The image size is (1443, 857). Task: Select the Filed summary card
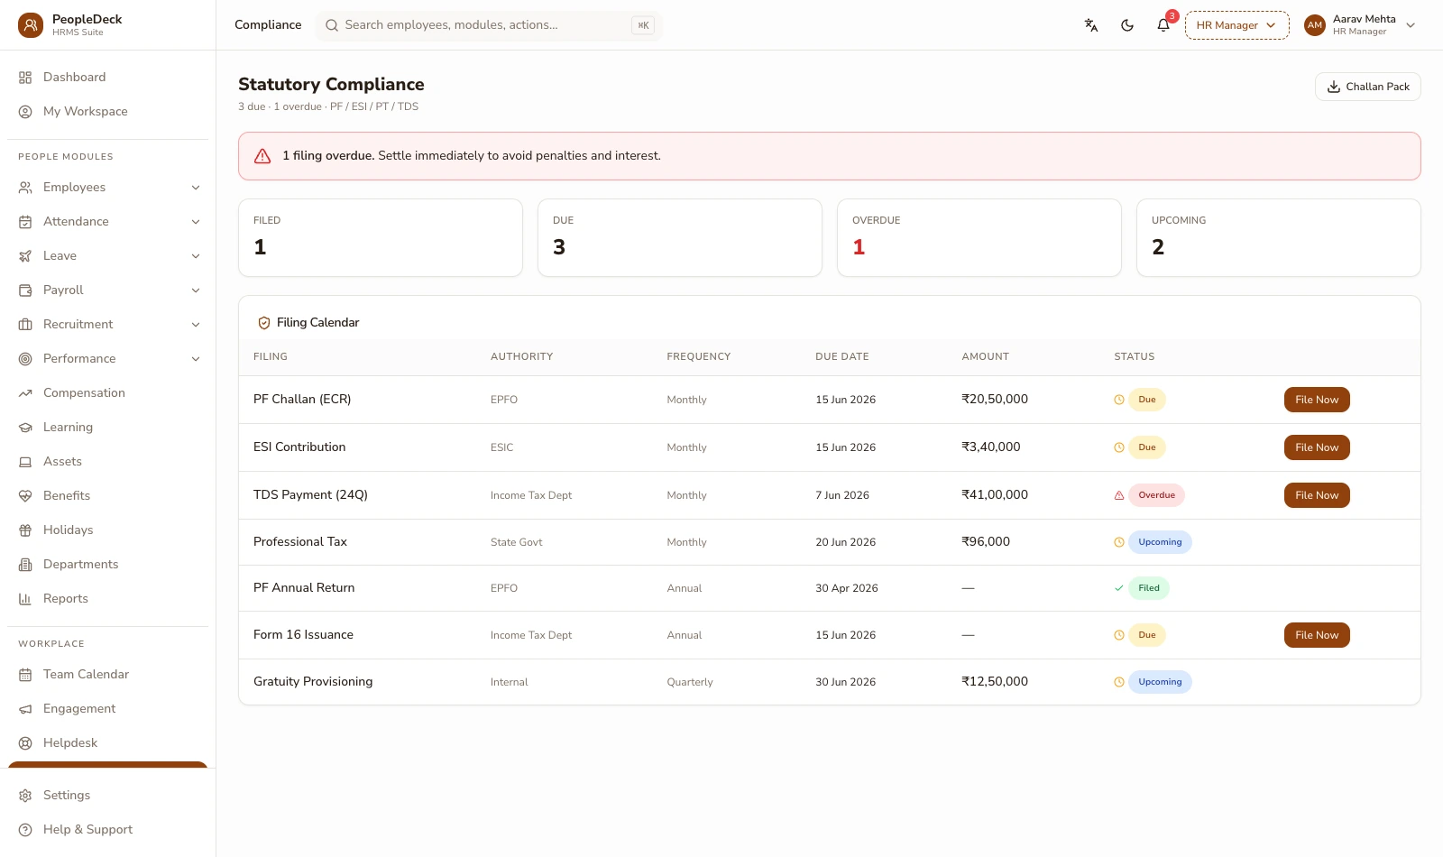click(x=381, y=238)
